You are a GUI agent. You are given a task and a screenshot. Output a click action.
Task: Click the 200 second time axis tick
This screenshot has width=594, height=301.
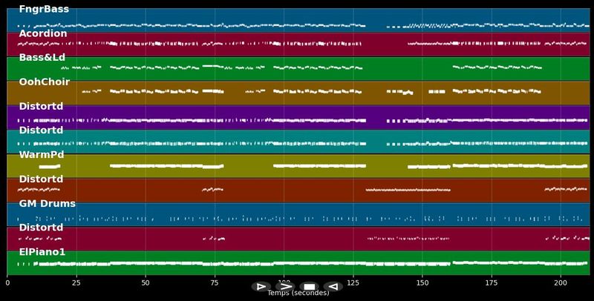click(x=561, y=283)
